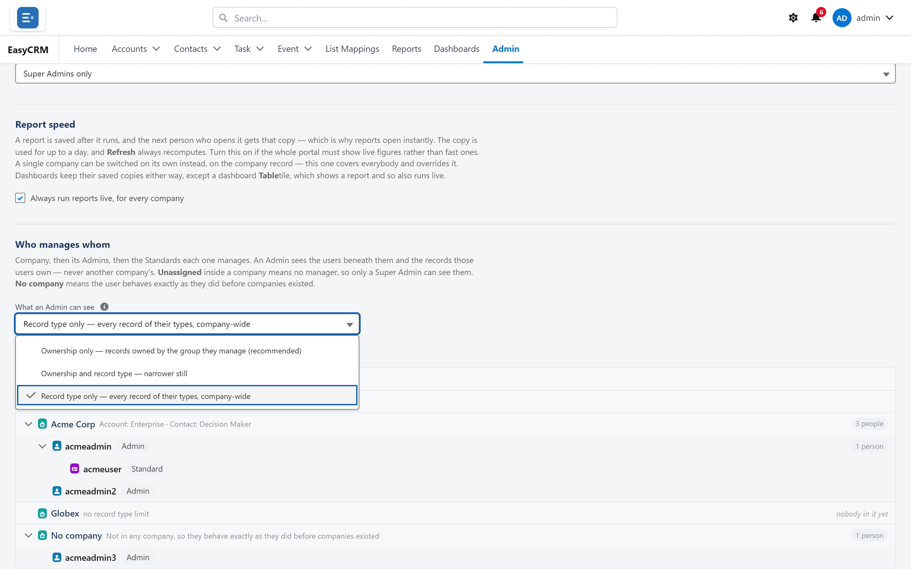Click the acmeadmin3 user icon
This screenshot has width=911, height=569.
point(57,558)
